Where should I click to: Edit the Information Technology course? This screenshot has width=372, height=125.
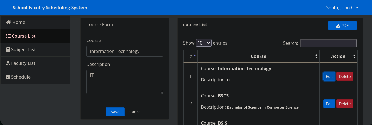tap(329, 77)
